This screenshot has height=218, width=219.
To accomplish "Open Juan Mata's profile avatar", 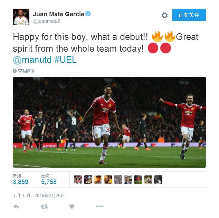I will click(x=21, y=17).
